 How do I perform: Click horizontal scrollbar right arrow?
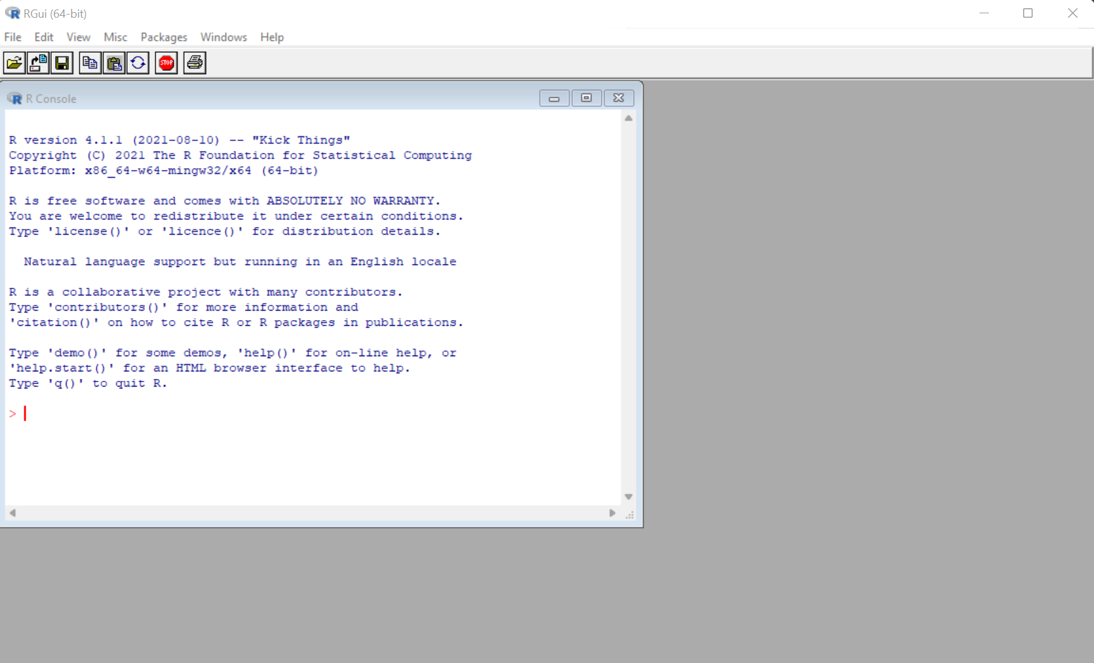click(612, 513)
